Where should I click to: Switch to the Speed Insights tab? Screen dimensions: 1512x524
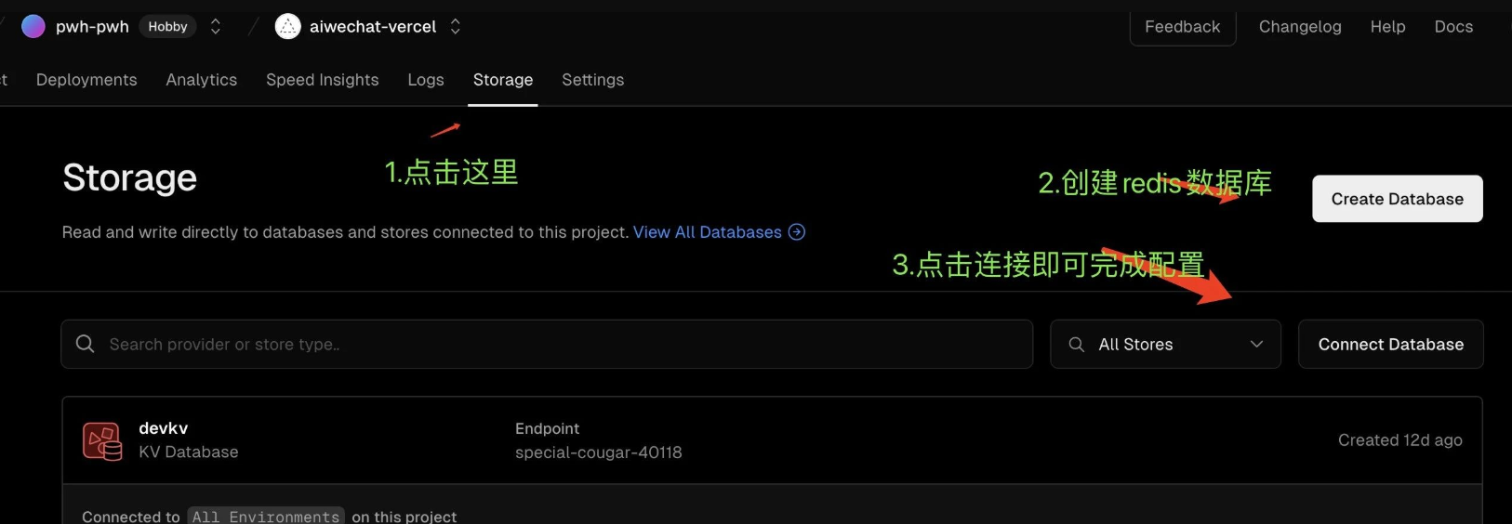[x=323, y=80]
